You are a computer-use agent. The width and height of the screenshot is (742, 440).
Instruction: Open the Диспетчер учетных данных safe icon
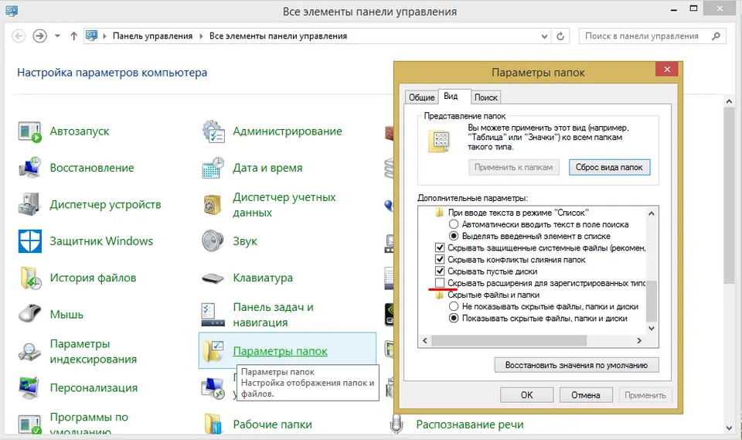(213, 205)
